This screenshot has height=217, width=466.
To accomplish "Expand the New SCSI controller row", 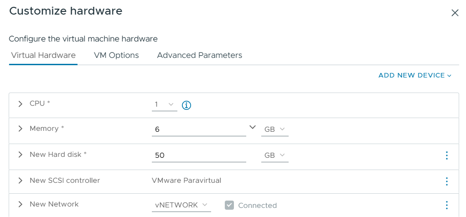I will coord(20,181).
